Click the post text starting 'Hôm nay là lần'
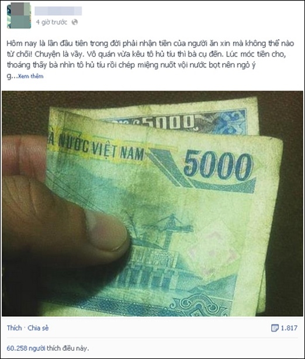 pyautogui.click(x=150, y=54)
